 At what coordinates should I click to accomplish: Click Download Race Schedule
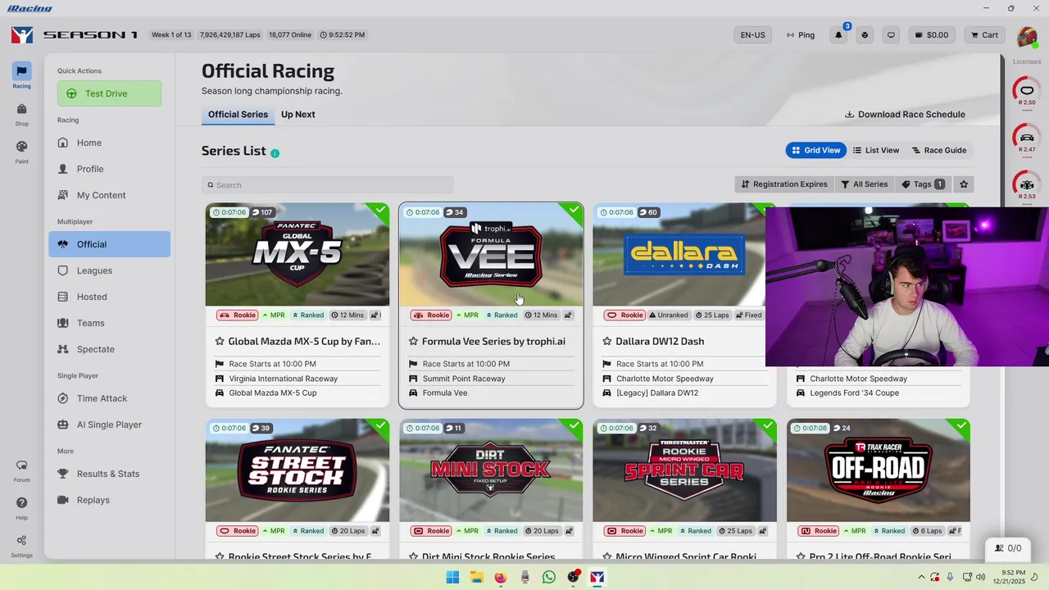tap(905, 115)
